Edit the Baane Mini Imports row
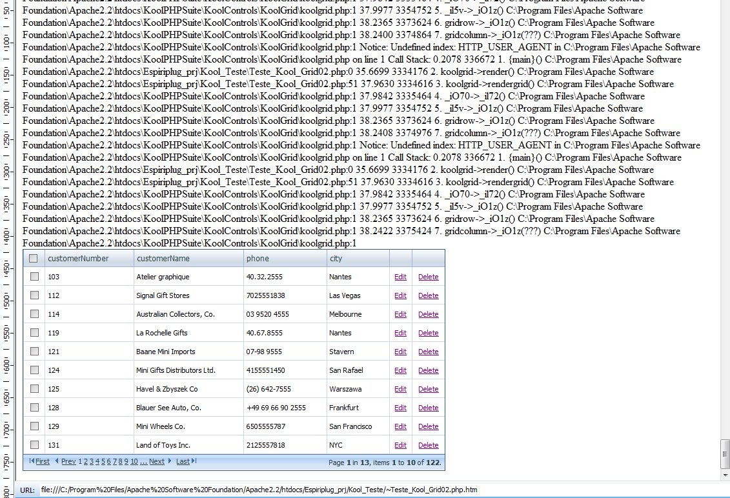 tap(400, 352)
